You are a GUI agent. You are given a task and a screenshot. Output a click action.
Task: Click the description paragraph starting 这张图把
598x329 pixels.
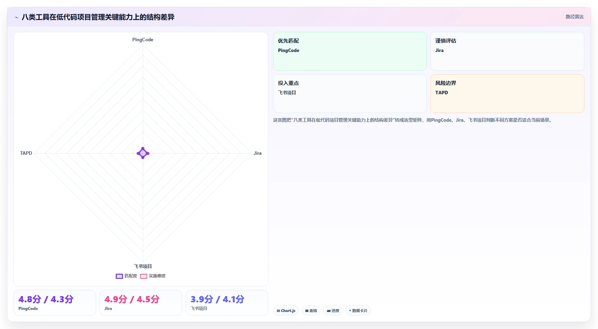[x=413, y=120]
